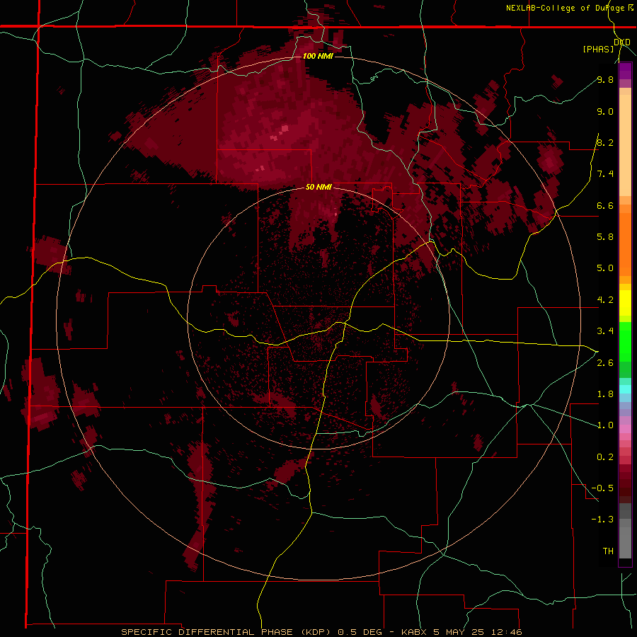Image resolution: width=637 pixels, height=637 pixels.
Task: Select the peach tan segment of color bar
Action: [x=625, y=142]
